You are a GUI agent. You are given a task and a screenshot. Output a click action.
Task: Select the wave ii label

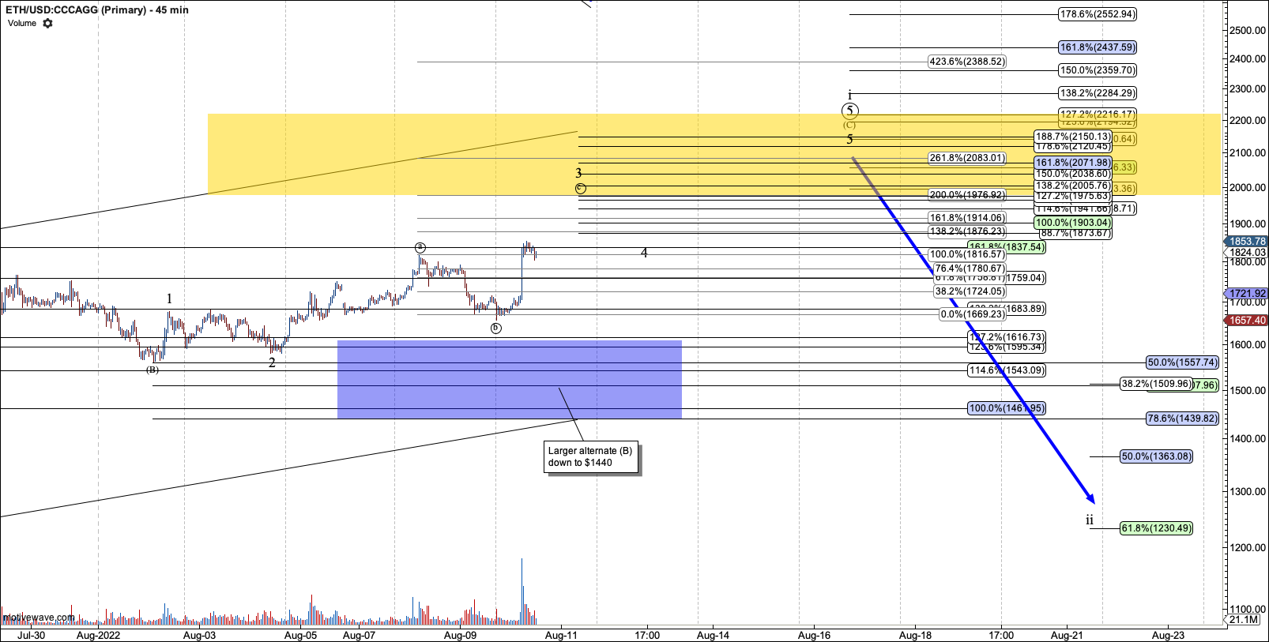point(1090,520)
